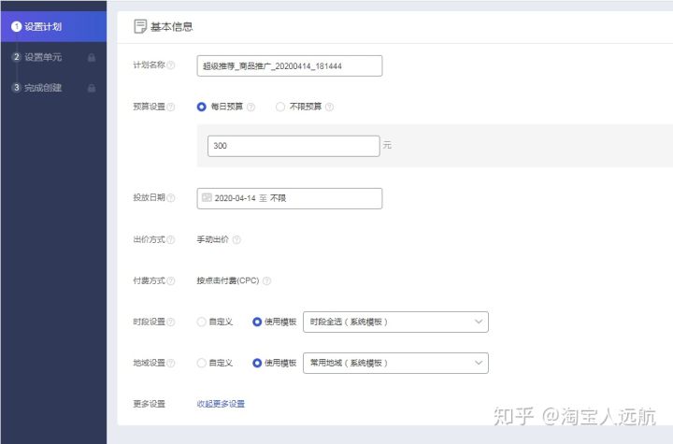Viewport: 673px width, 444px height.
Task: Click the help icon next to 时段设置
Action: click(x=171, y=322)
